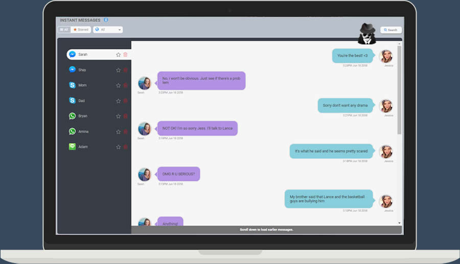Remove Adam's conversation via trash icon
The height and width of the screenshot is (264, 460).
point(126,147)
